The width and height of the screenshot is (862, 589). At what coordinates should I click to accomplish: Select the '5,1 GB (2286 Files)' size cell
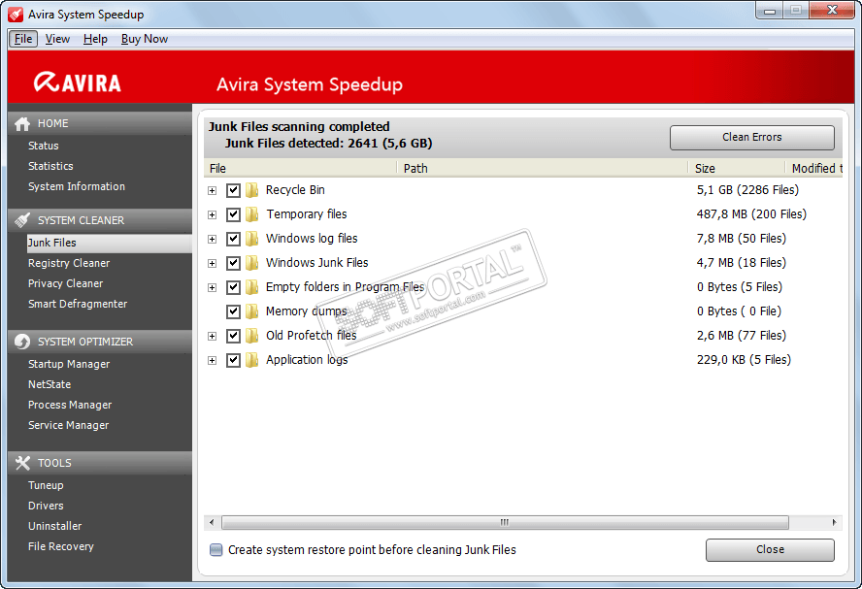[747, 190]
